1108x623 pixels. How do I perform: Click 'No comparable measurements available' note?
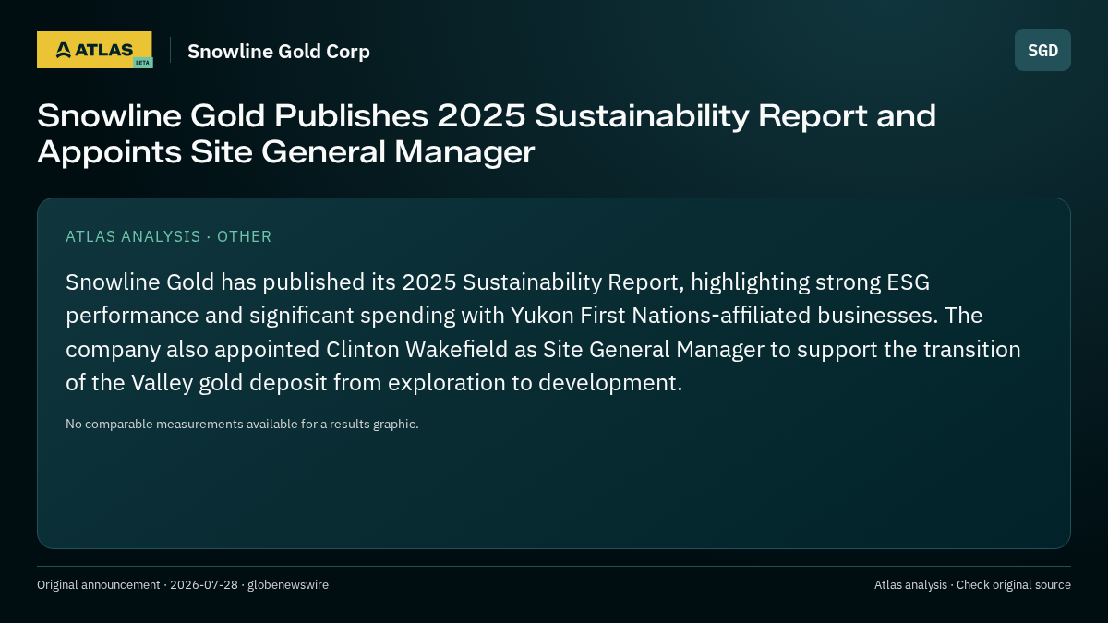click(x=242, y=424)
